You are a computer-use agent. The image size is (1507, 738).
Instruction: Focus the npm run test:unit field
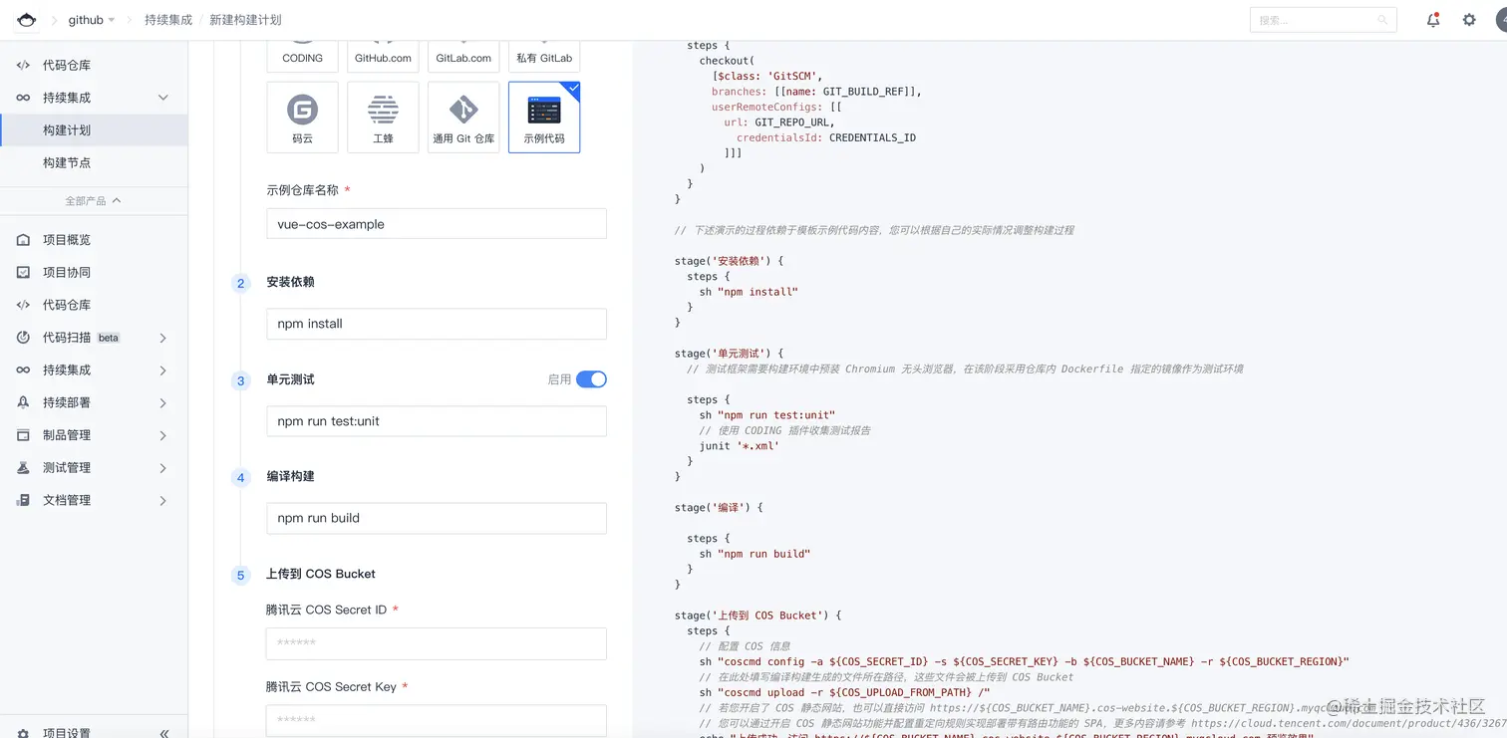[437, 421]
